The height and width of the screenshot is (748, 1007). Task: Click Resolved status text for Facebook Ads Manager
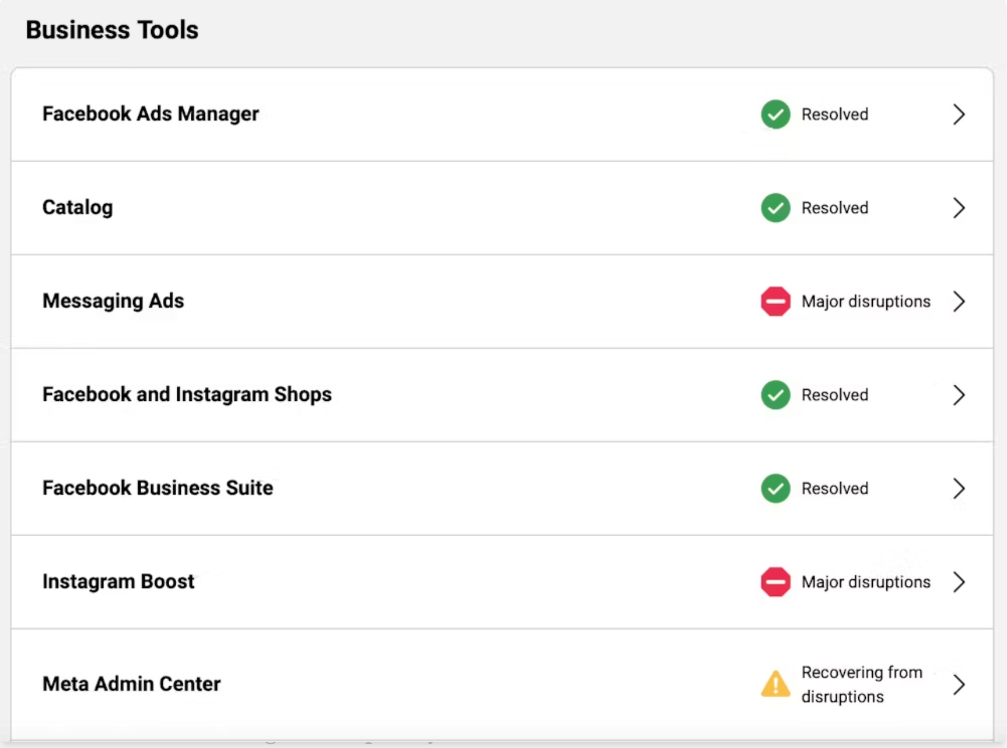[835, 114]
